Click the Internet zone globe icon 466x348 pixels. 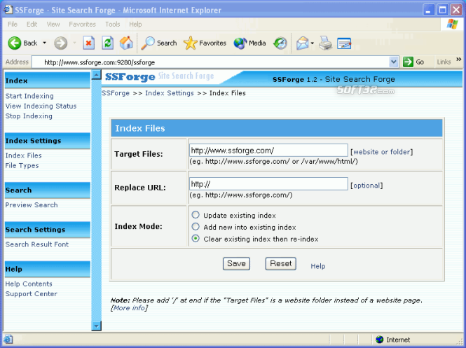tap(380, 340)
